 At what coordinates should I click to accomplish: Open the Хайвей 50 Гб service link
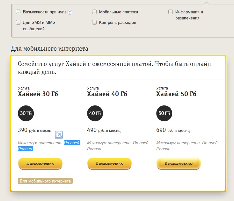pyautogui.click(x=176, y=94)
